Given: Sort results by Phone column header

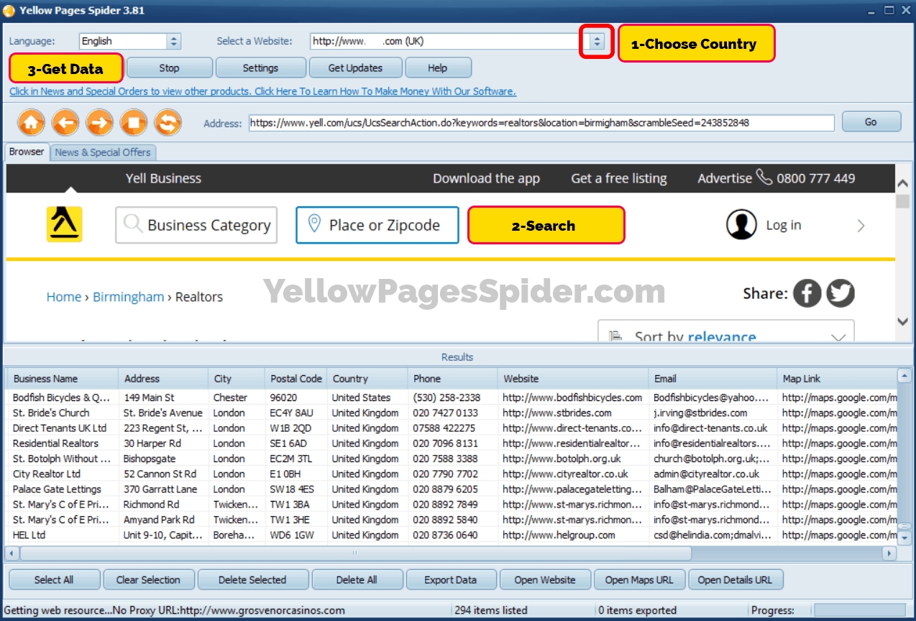Looking at the screenshot, I should pos(452,378).
